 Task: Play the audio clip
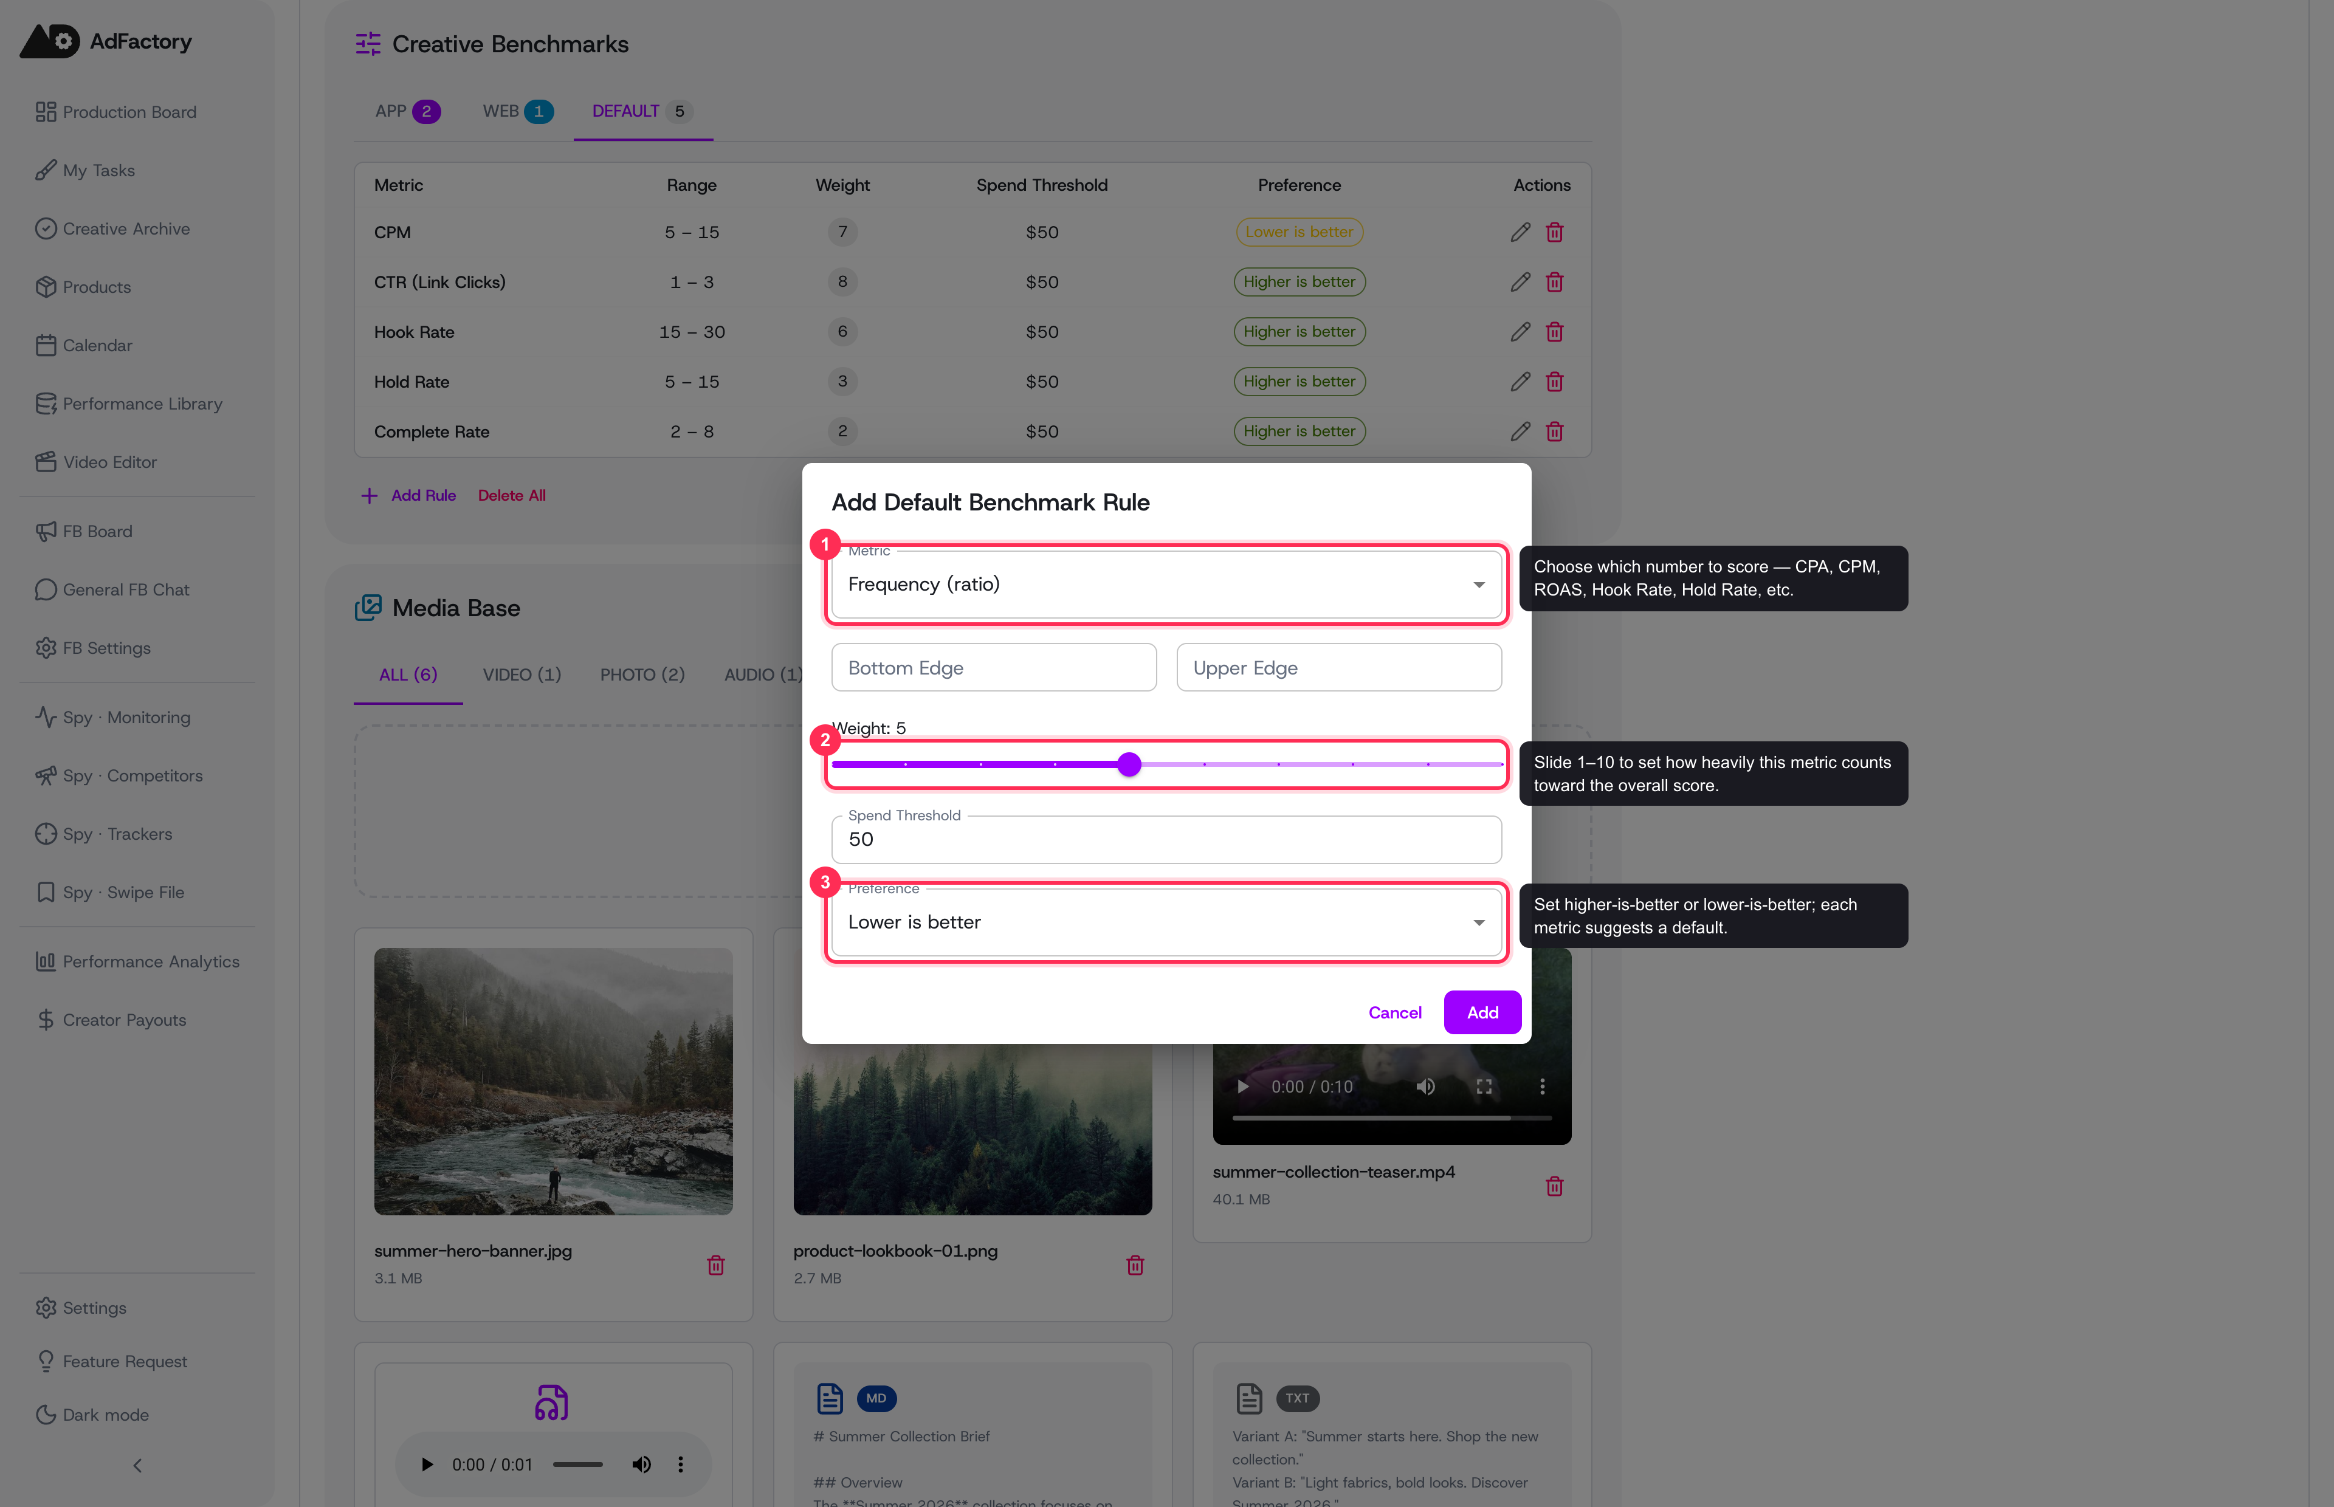427,1465
